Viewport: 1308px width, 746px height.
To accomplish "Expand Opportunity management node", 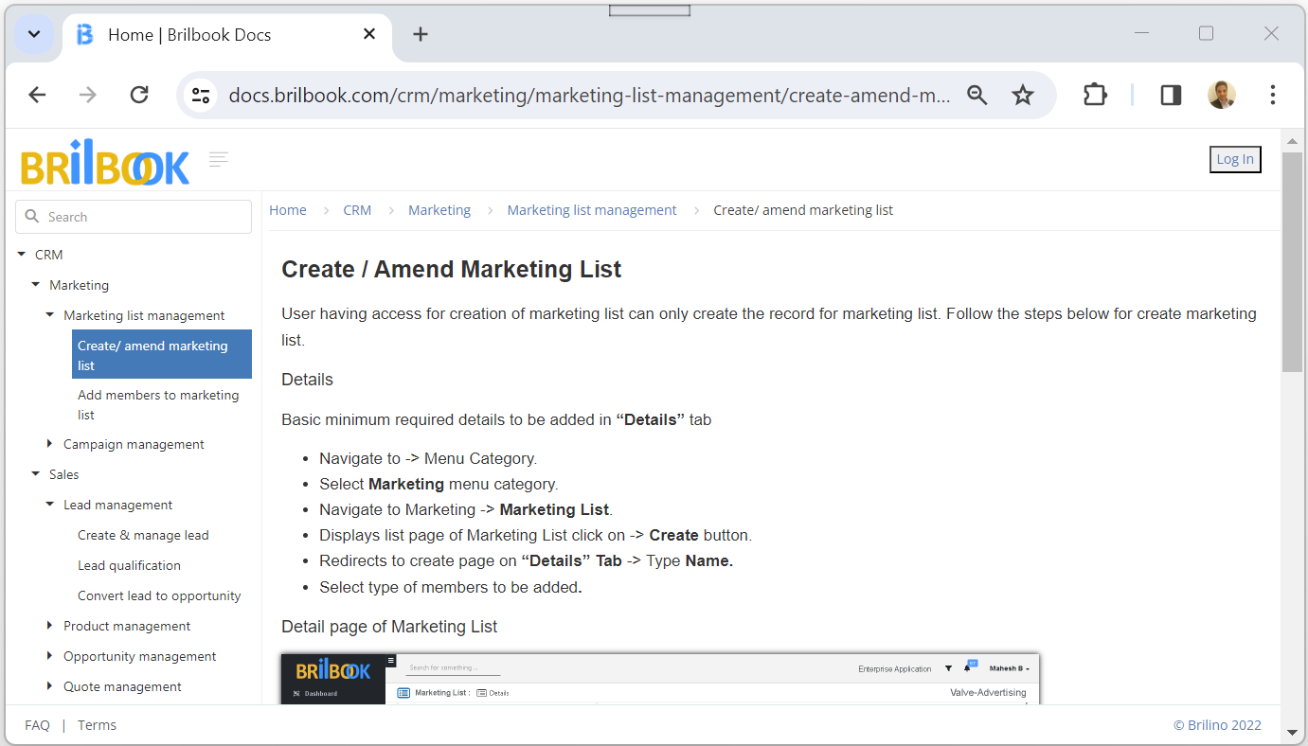I will [x=50, y=656].
